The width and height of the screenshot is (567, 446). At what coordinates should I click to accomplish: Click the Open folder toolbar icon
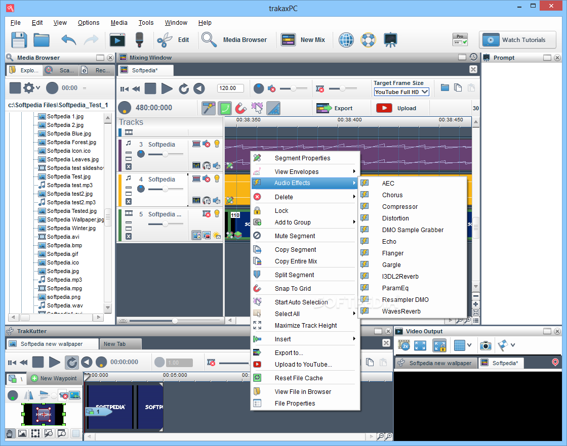(41, 40)
